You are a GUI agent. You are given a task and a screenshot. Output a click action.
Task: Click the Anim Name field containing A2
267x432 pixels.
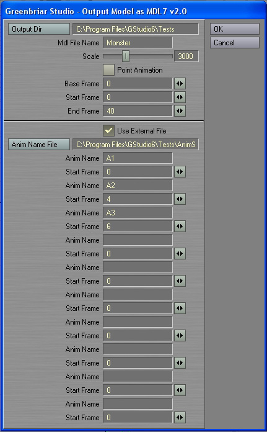(138, 185)
